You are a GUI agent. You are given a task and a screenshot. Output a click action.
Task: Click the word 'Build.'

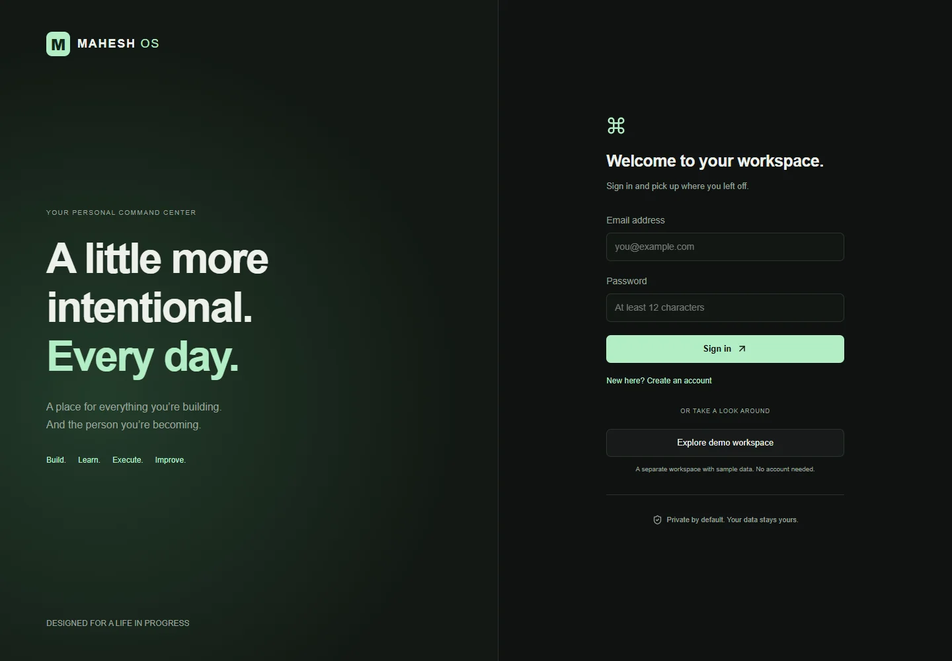(56, 460)
